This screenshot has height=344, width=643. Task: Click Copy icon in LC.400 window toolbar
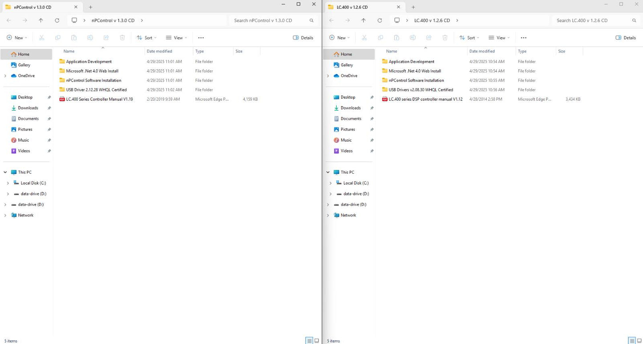380,38
